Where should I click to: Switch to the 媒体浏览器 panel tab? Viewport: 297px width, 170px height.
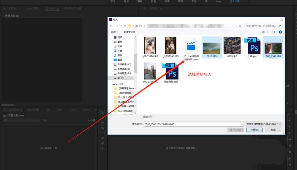point(33,110)
